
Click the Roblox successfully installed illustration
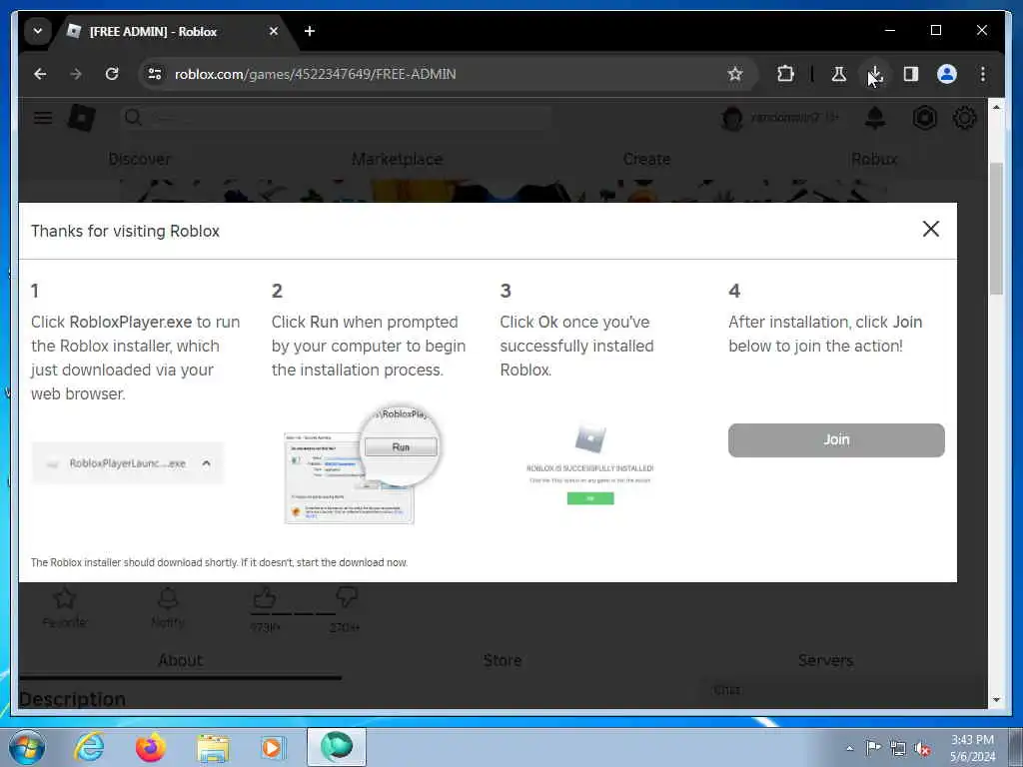point(589,464)
